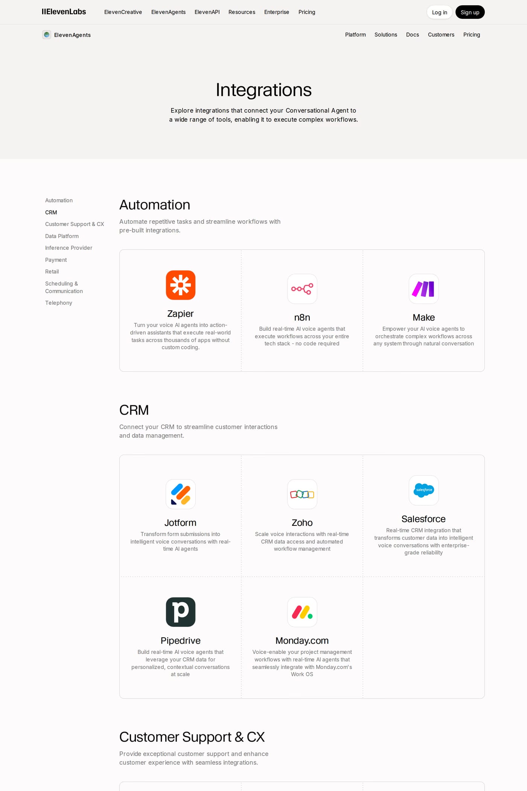Image resolution: width=527 pixels, height=791 pixels.
Task: Go to Enterprise in the top navigation
Action: point(277,12)
